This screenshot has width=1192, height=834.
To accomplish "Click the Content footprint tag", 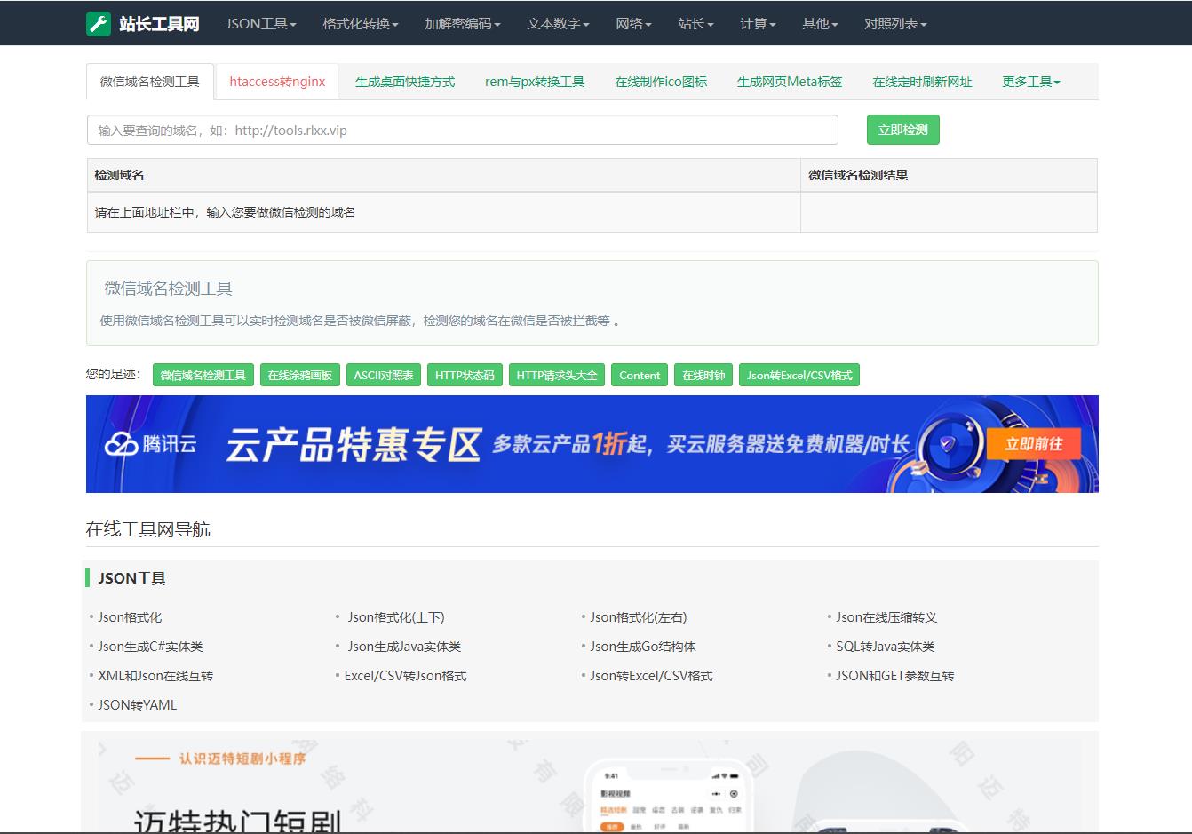I will coord(640,375).
